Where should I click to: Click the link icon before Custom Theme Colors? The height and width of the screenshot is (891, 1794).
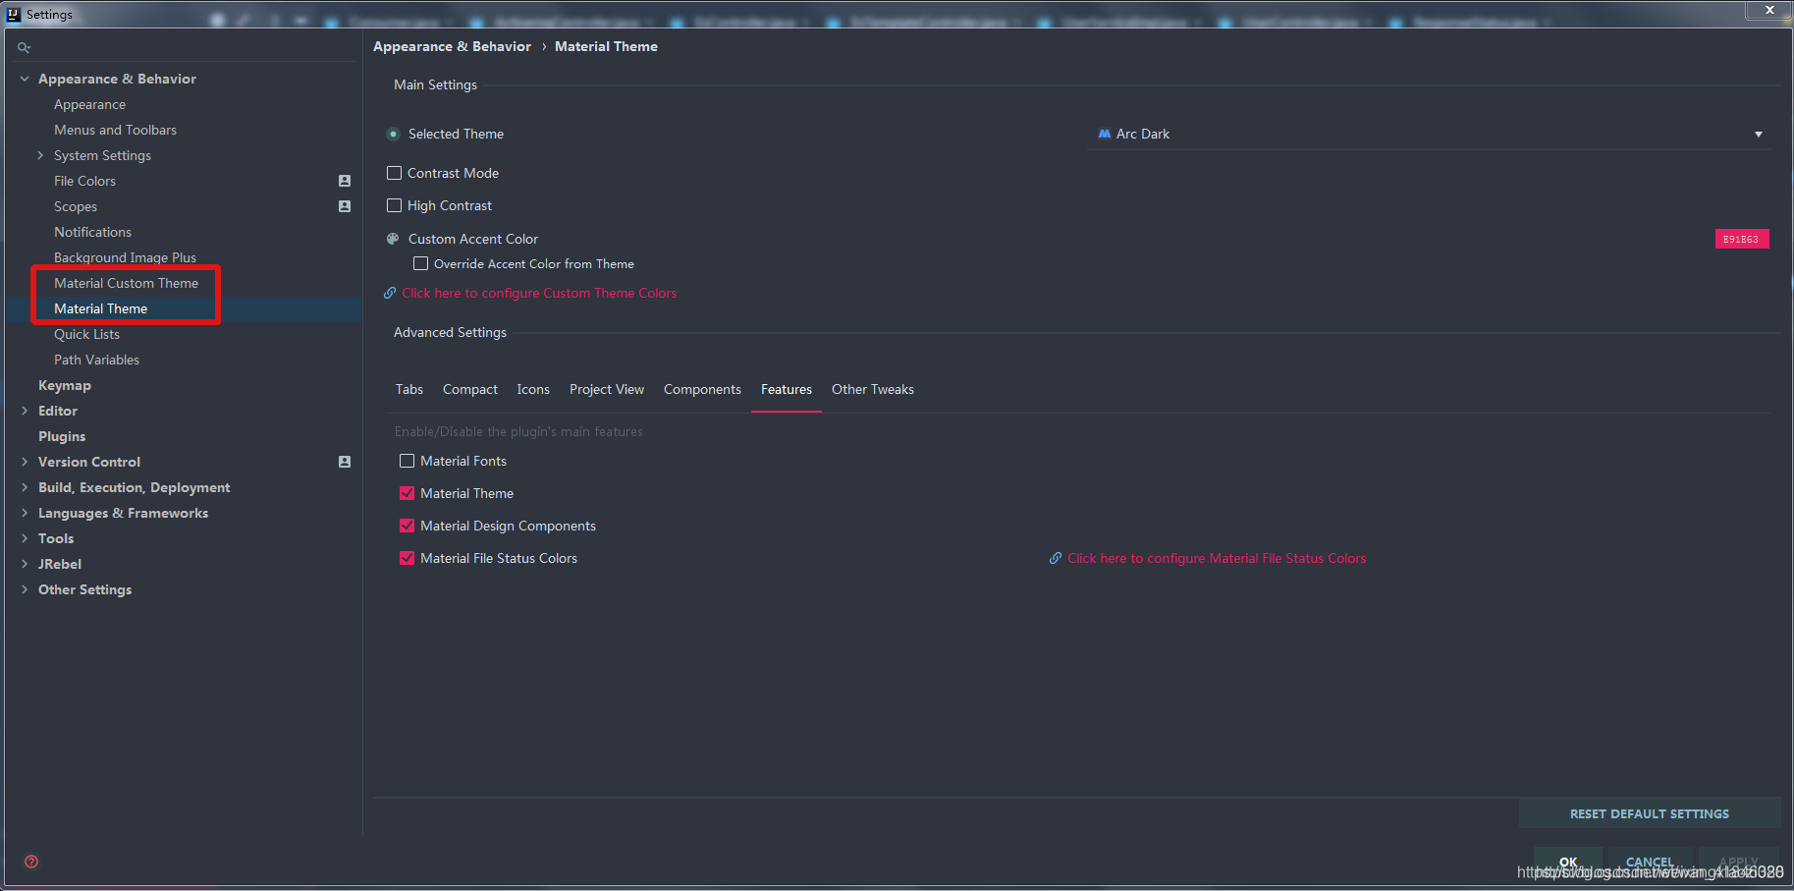pos(390,293)
